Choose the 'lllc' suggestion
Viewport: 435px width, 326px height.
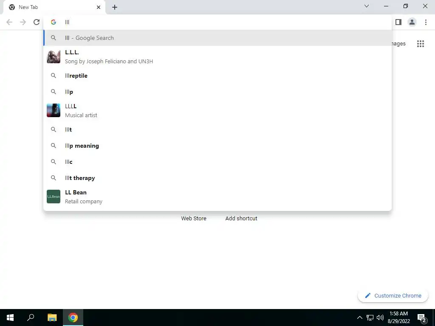point(218,162)
